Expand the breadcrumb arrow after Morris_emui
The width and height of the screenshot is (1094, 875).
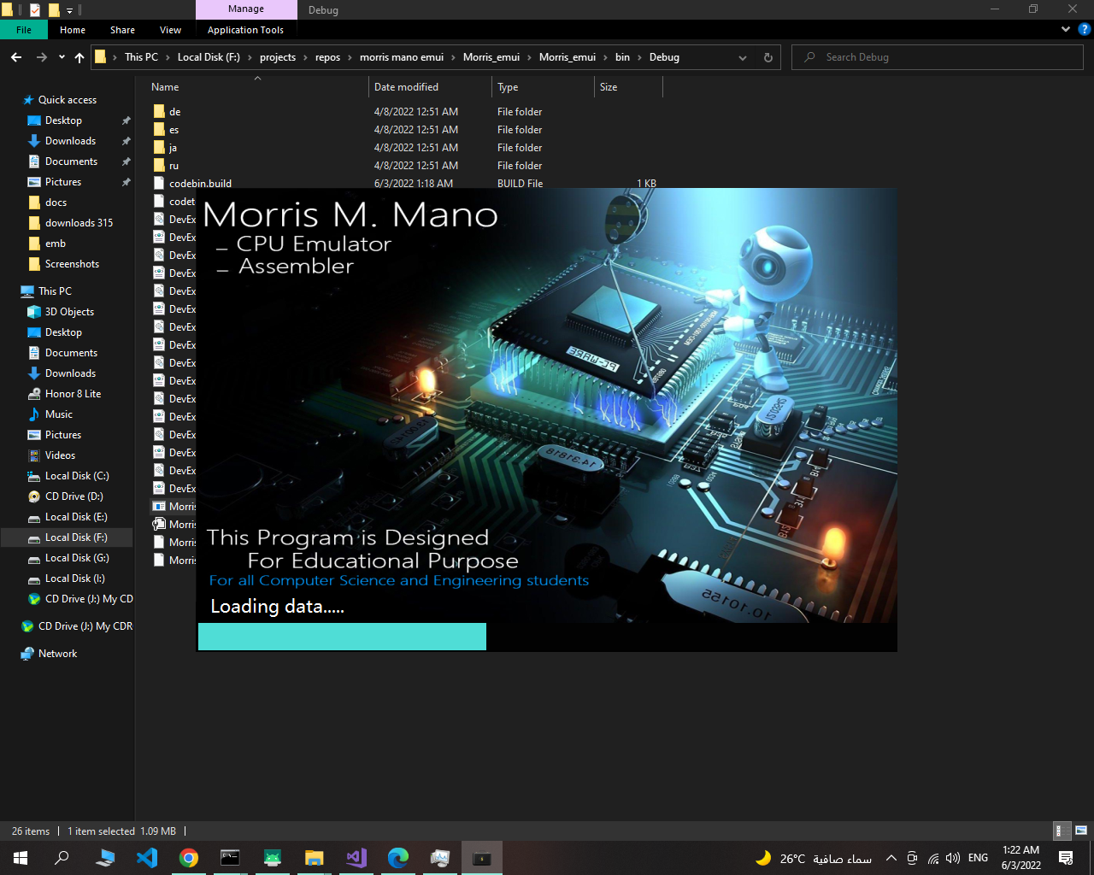(x=604, y=57)
